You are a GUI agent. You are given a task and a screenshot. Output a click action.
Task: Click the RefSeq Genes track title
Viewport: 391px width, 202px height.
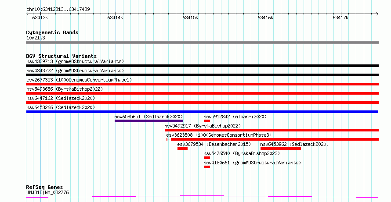coord(45,187)
